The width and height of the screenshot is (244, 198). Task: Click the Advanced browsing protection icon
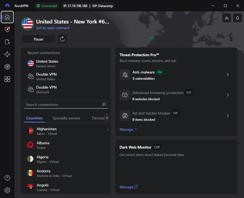pyautogui.click(x=125, y=95)
